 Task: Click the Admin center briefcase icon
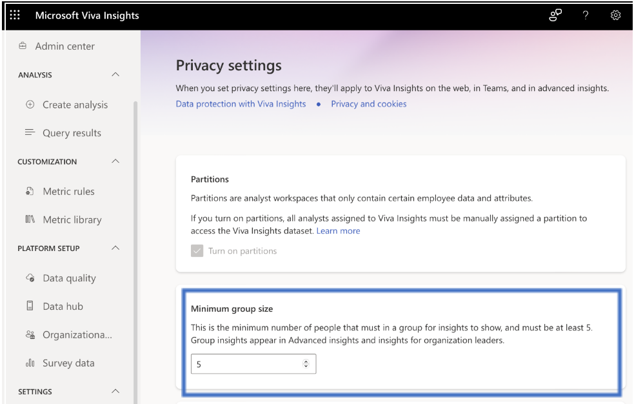pos(23,46)
